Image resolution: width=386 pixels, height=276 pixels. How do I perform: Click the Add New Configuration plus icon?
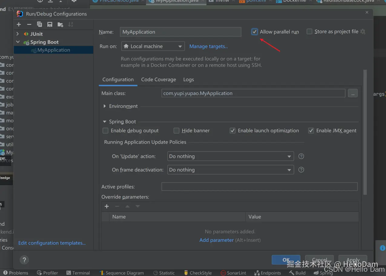[x=19, y=25]
